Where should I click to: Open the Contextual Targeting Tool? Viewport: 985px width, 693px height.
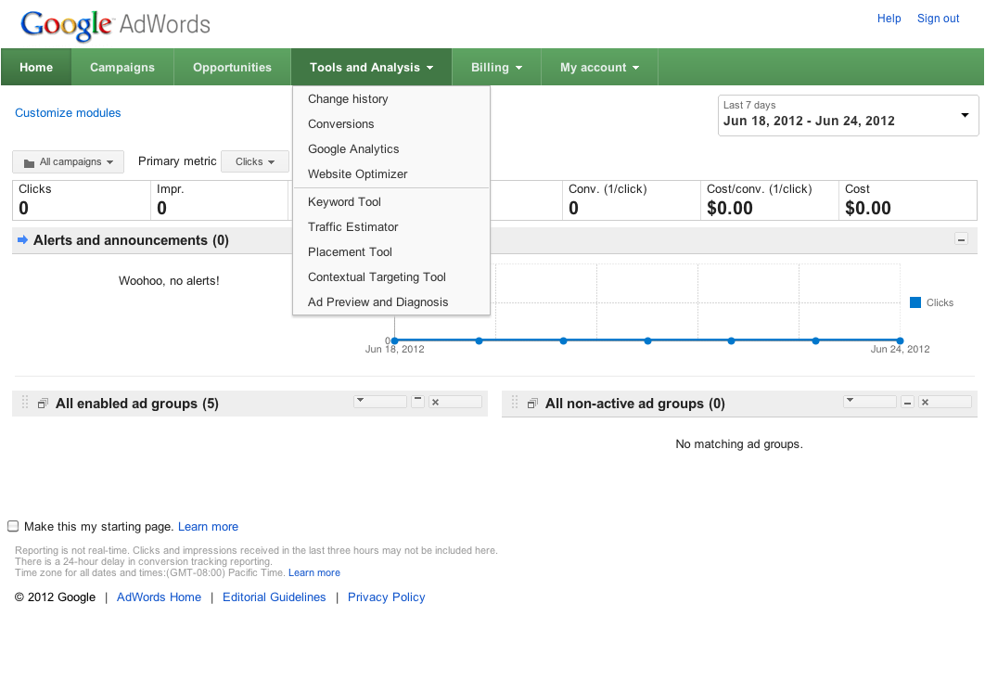391,277
